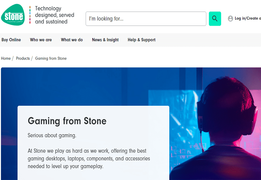Go to Products breadcrumb link

(x=23, y=59)
